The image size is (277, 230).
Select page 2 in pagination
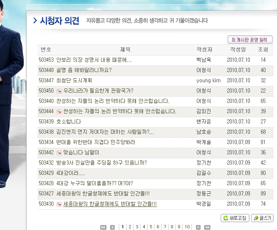130,227
